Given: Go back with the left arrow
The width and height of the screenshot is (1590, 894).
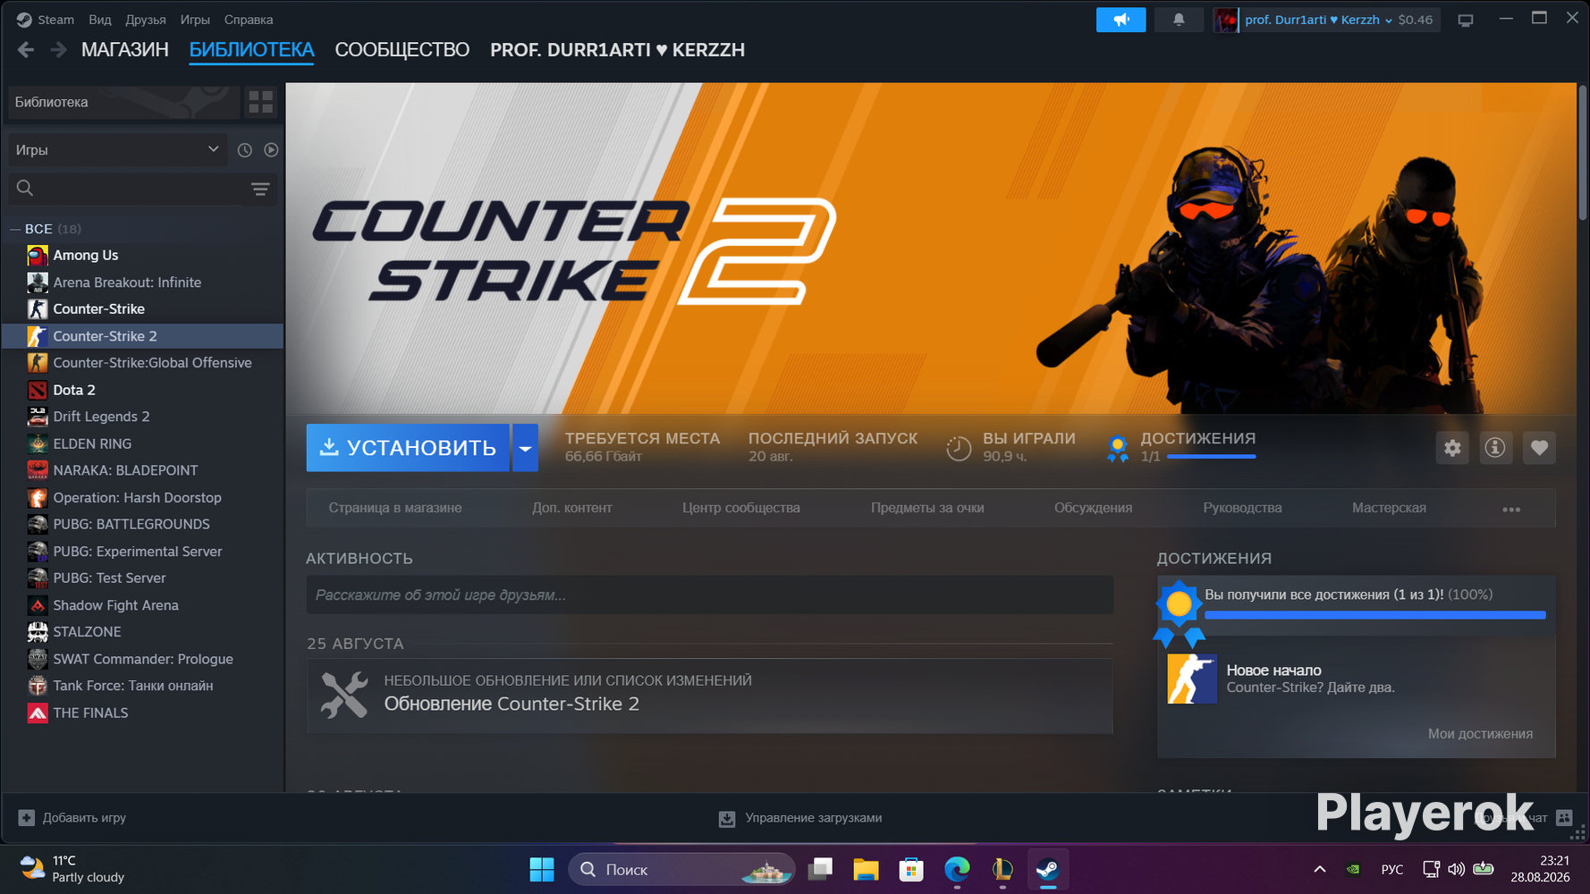Looking at the screenshot, I should [26, 50].
